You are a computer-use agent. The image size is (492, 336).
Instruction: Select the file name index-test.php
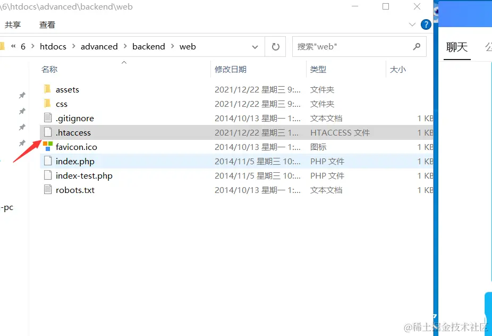(84, 176)
